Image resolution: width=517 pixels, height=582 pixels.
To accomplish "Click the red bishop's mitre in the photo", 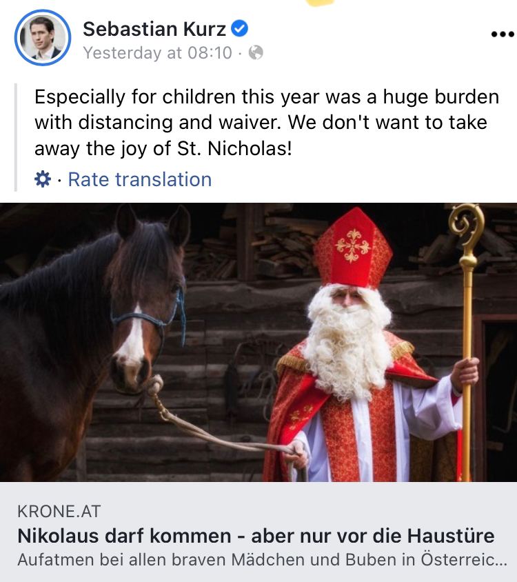I will (352, 248).
